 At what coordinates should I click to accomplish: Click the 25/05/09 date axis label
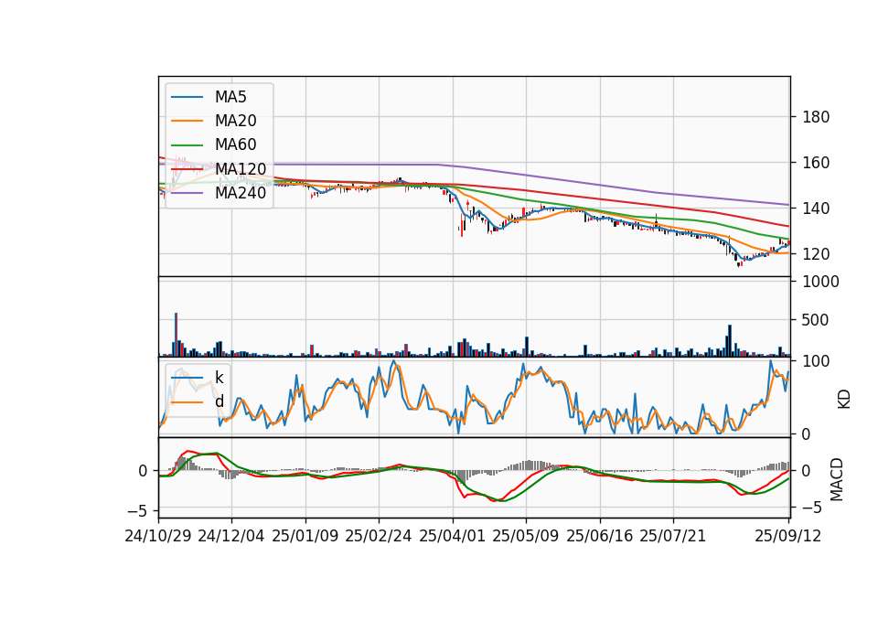tap(526, 536)
